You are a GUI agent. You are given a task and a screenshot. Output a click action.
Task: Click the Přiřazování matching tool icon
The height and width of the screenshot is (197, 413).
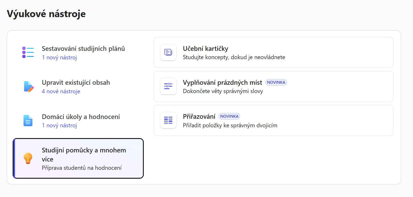168,120
